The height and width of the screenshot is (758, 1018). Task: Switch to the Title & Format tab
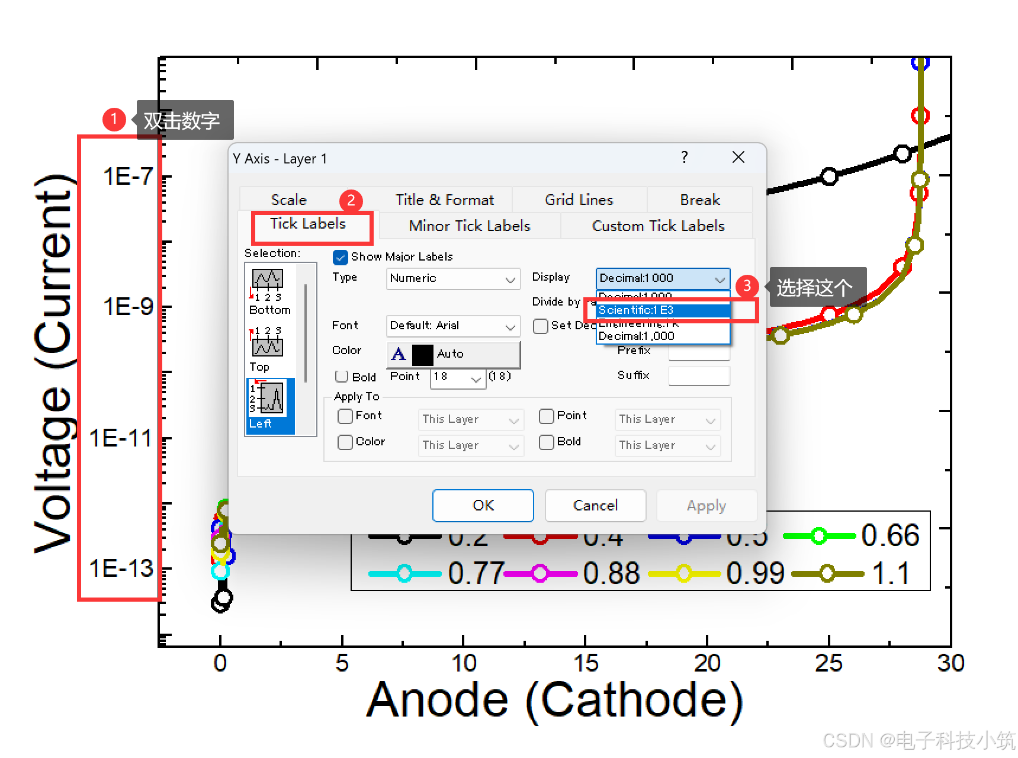(x=445, y=200)
